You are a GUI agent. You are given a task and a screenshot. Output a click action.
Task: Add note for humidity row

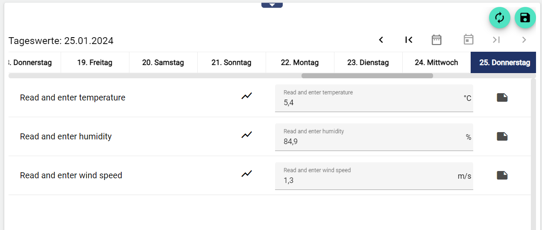502,136
